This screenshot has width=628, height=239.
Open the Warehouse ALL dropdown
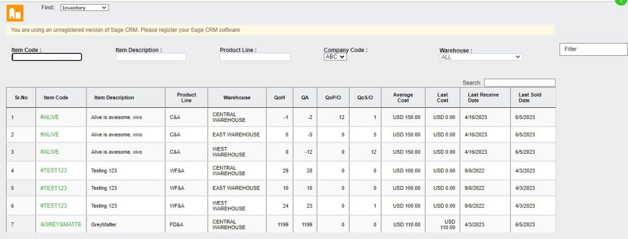pos(481,57)
